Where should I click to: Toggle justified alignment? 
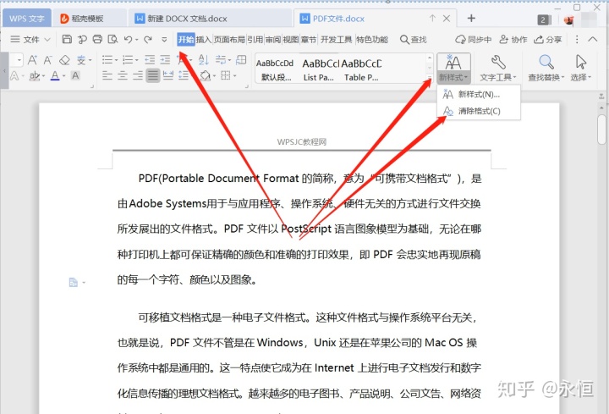pos(152,75)
